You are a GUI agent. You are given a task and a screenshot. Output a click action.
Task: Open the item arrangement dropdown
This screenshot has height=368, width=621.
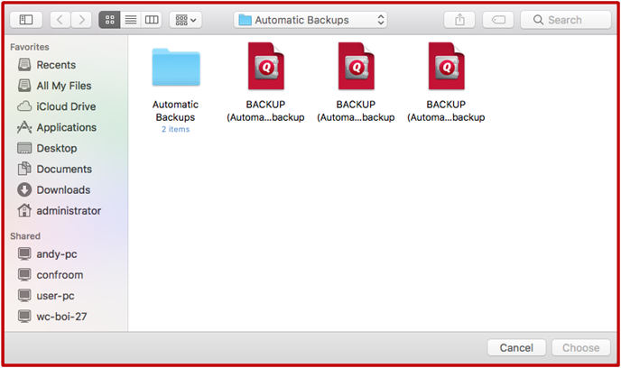186,19
